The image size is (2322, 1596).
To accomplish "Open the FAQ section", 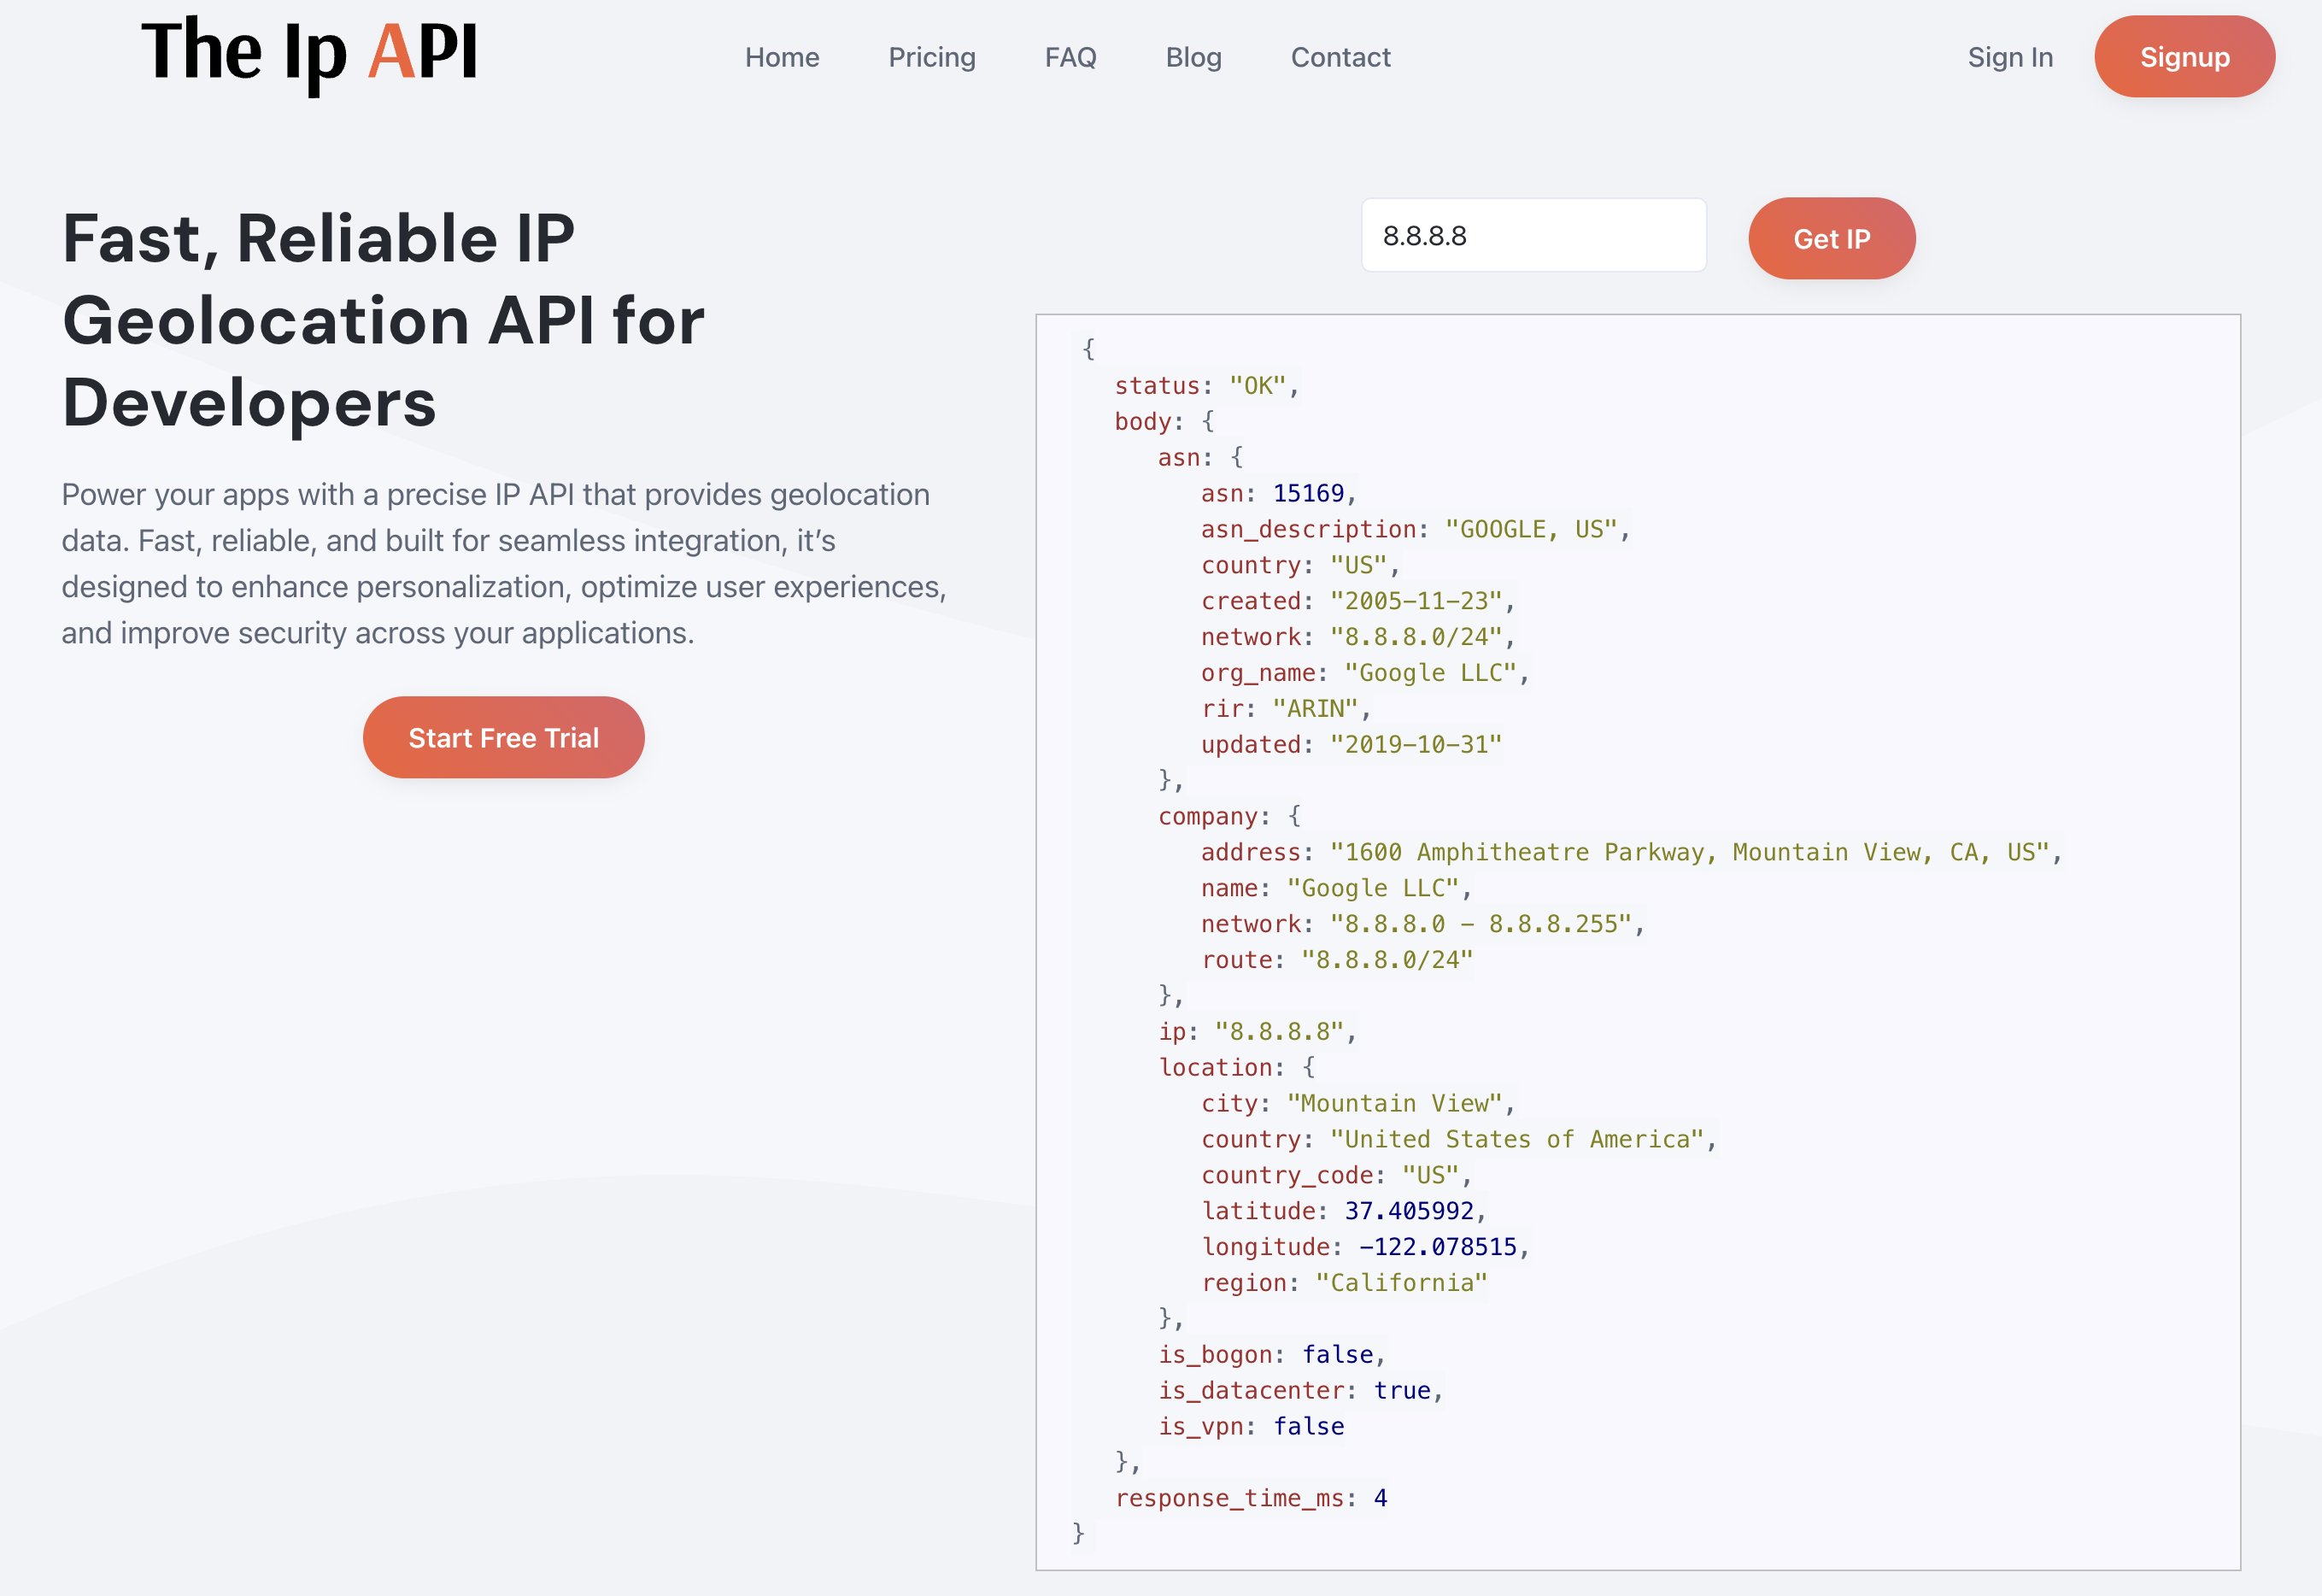I will tap(1070, 57).
